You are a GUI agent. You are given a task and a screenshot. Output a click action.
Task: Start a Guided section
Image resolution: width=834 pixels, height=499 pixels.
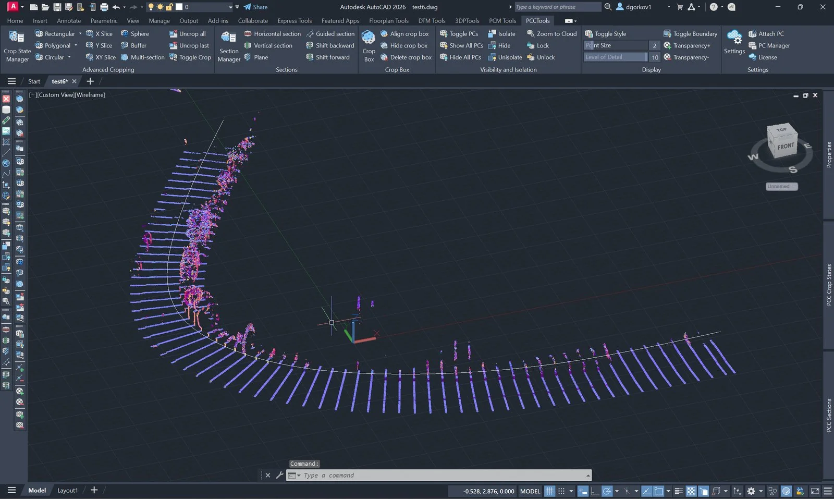point(330,34)
